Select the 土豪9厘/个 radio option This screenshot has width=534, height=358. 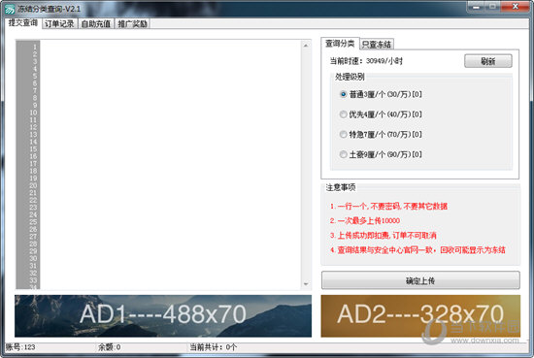point(382,154)
